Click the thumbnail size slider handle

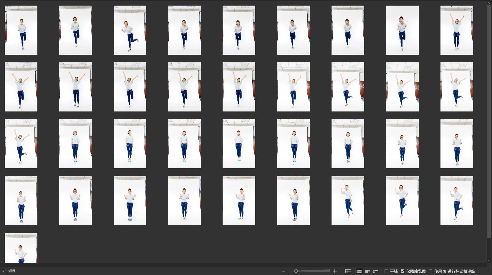pyautogui.click(x=296, y=271)
